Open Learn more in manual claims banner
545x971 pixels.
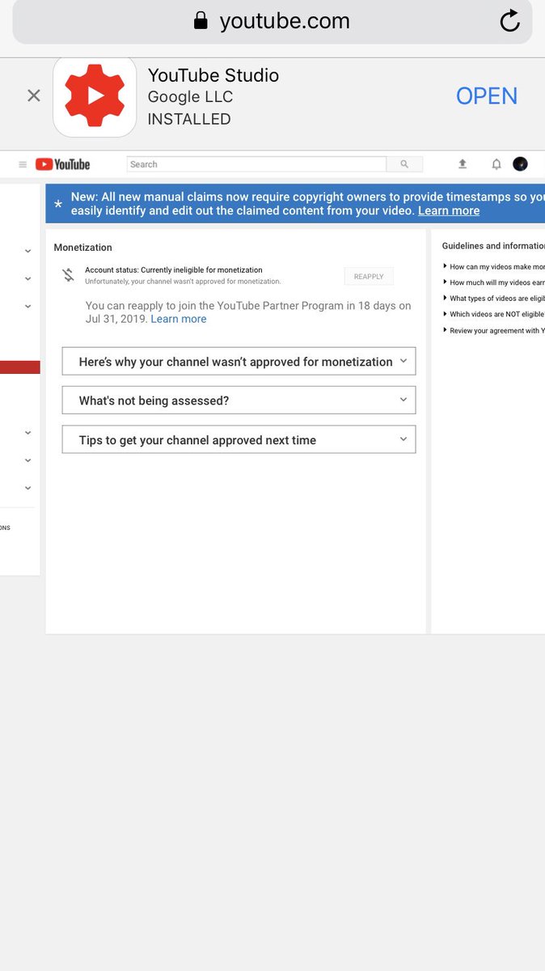point(449,210)
